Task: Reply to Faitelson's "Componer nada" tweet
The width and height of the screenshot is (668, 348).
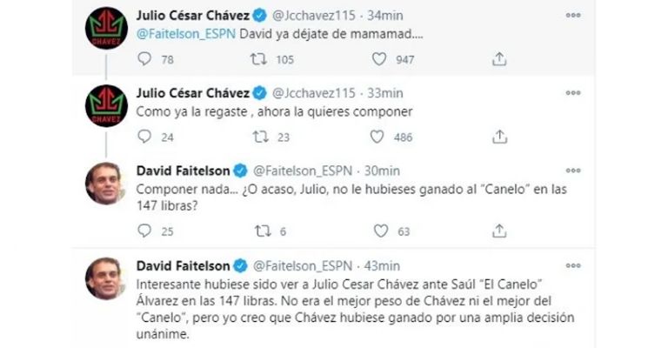Action: [144, 231]
